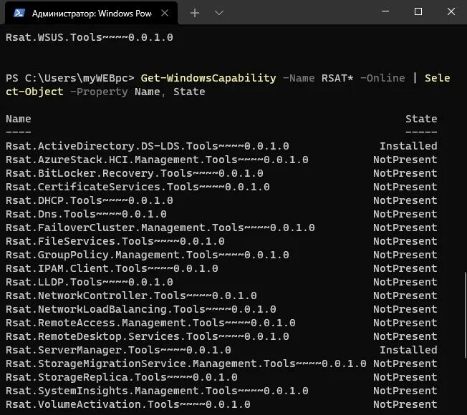
Task: Click NotPresent state for LLDP row
Action: (x=405, y=282)
